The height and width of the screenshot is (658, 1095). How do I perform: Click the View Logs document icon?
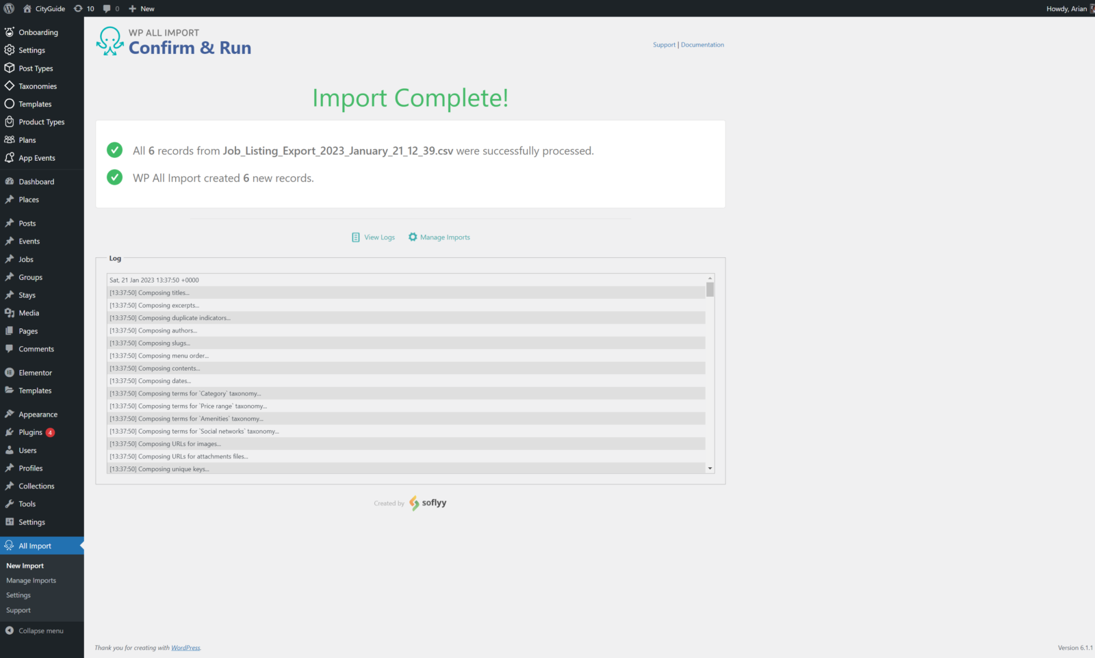[356, 237]
